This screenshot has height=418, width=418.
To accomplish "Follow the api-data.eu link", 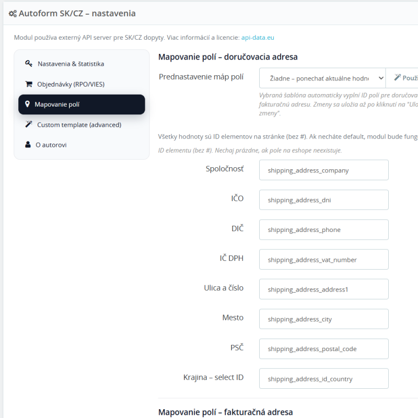I will 258,38.
